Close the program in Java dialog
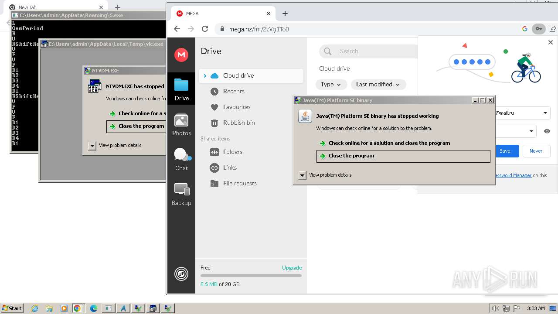The height and width of the screenshot is (314, 558). (403, 156)
